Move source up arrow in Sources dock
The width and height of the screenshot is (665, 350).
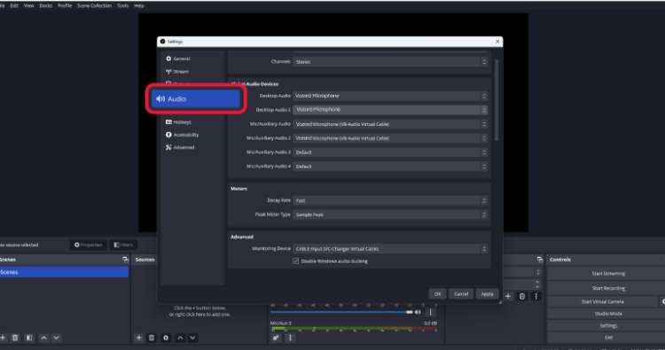180,338
